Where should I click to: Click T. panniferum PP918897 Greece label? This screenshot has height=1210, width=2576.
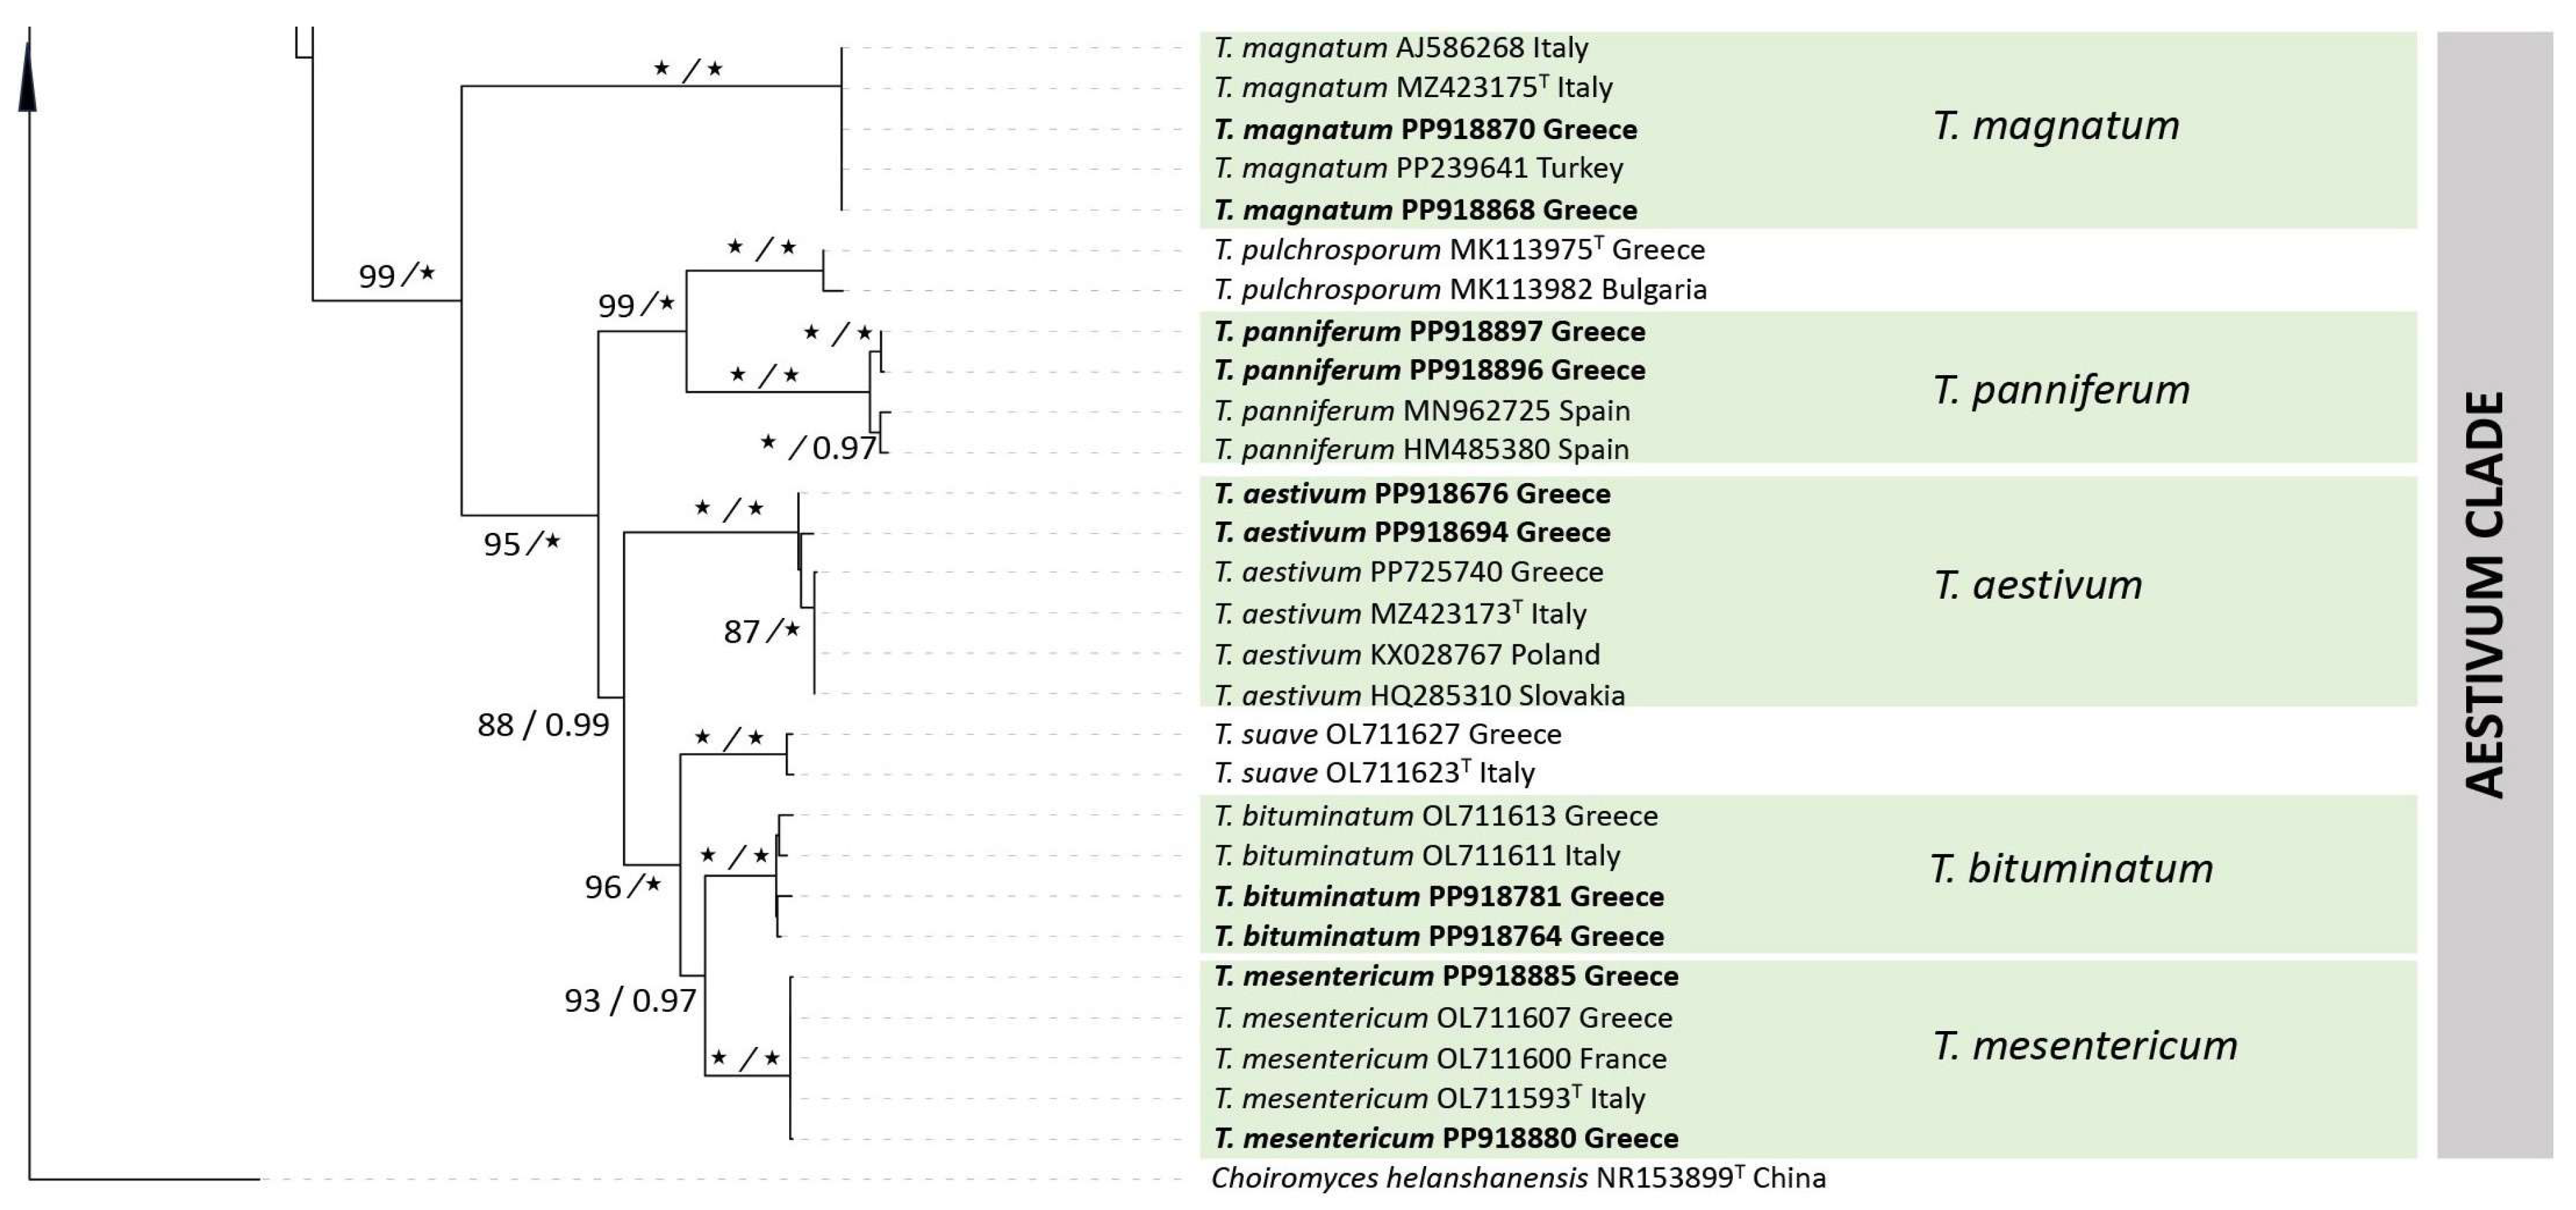tap(1429, 332)
